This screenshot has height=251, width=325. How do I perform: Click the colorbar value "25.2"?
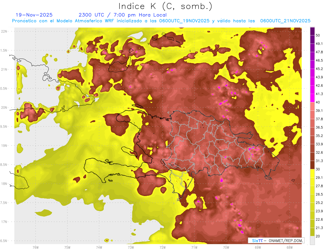tap(319, 203)
